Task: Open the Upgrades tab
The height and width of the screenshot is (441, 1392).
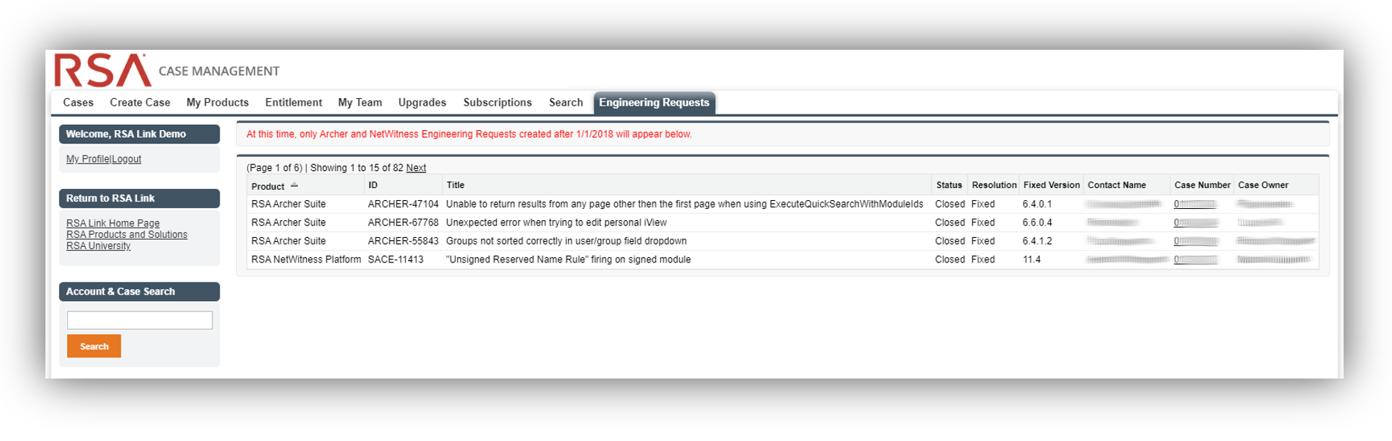Action: click(x=422, y=103)
